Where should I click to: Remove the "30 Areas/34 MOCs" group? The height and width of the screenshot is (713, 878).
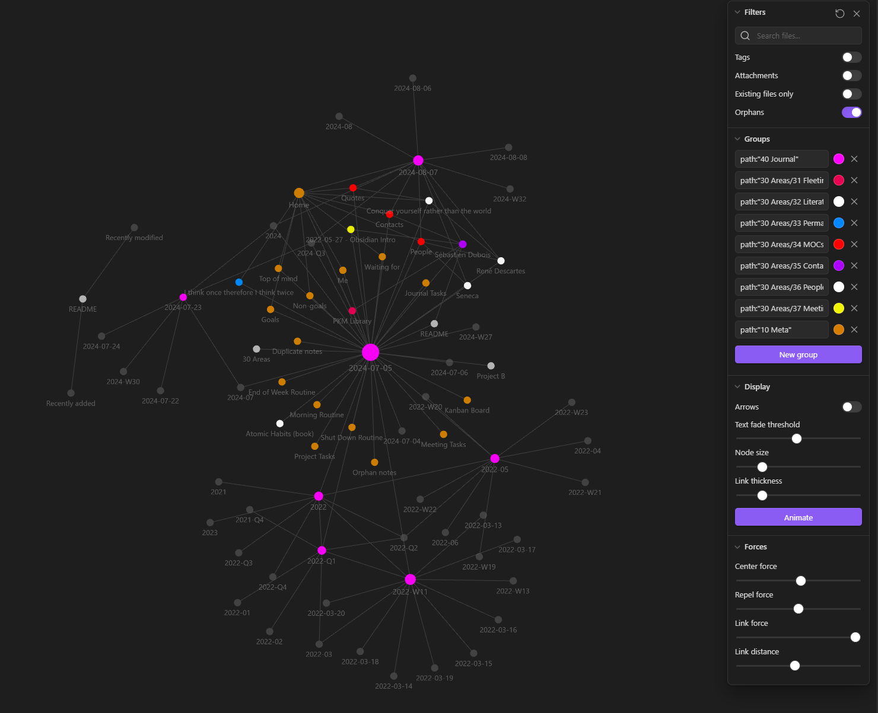(x=854, y=244)
